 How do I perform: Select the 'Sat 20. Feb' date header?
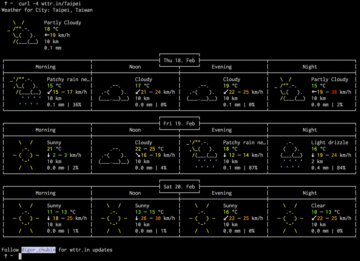pos(179,187)
